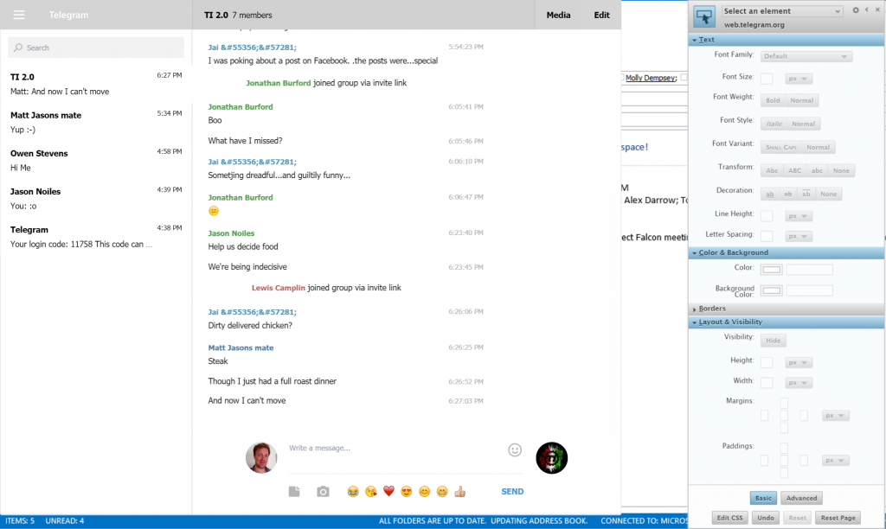Viewport: 886px width, 529px height.
Task: Click the Undo button
Action: pyautogui.click(x=765, y=518)
